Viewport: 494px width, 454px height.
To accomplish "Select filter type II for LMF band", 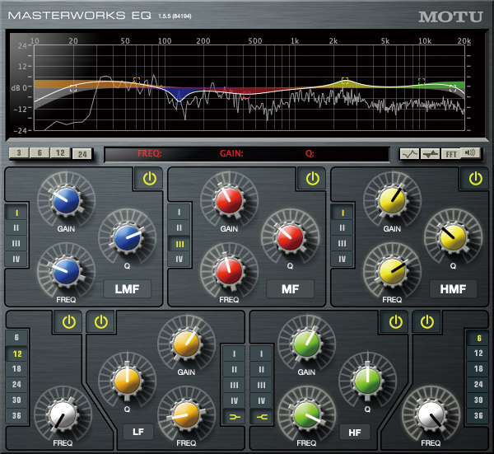I will pos(16,228).
